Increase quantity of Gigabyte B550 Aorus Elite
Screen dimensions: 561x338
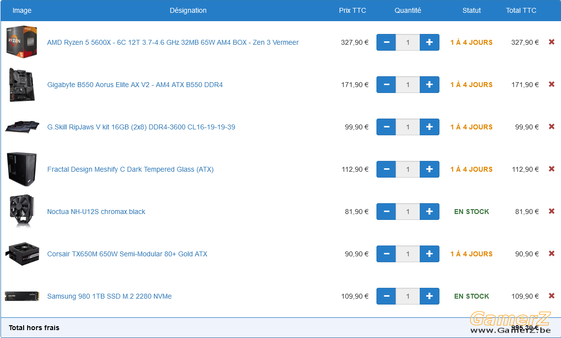[429, 85]
